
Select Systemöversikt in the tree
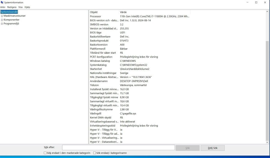[x=9, y=12]
